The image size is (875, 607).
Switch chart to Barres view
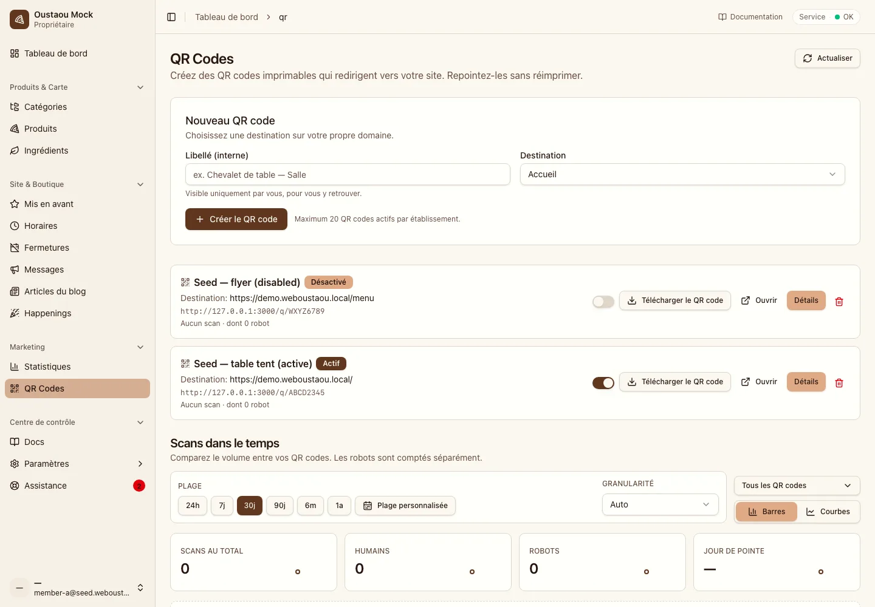click(766, 512)
